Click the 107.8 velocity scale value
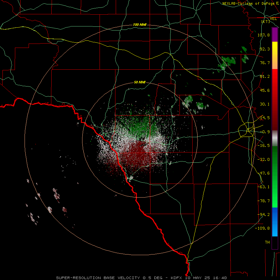The image size is (280, 280). [x=264, y=35]
